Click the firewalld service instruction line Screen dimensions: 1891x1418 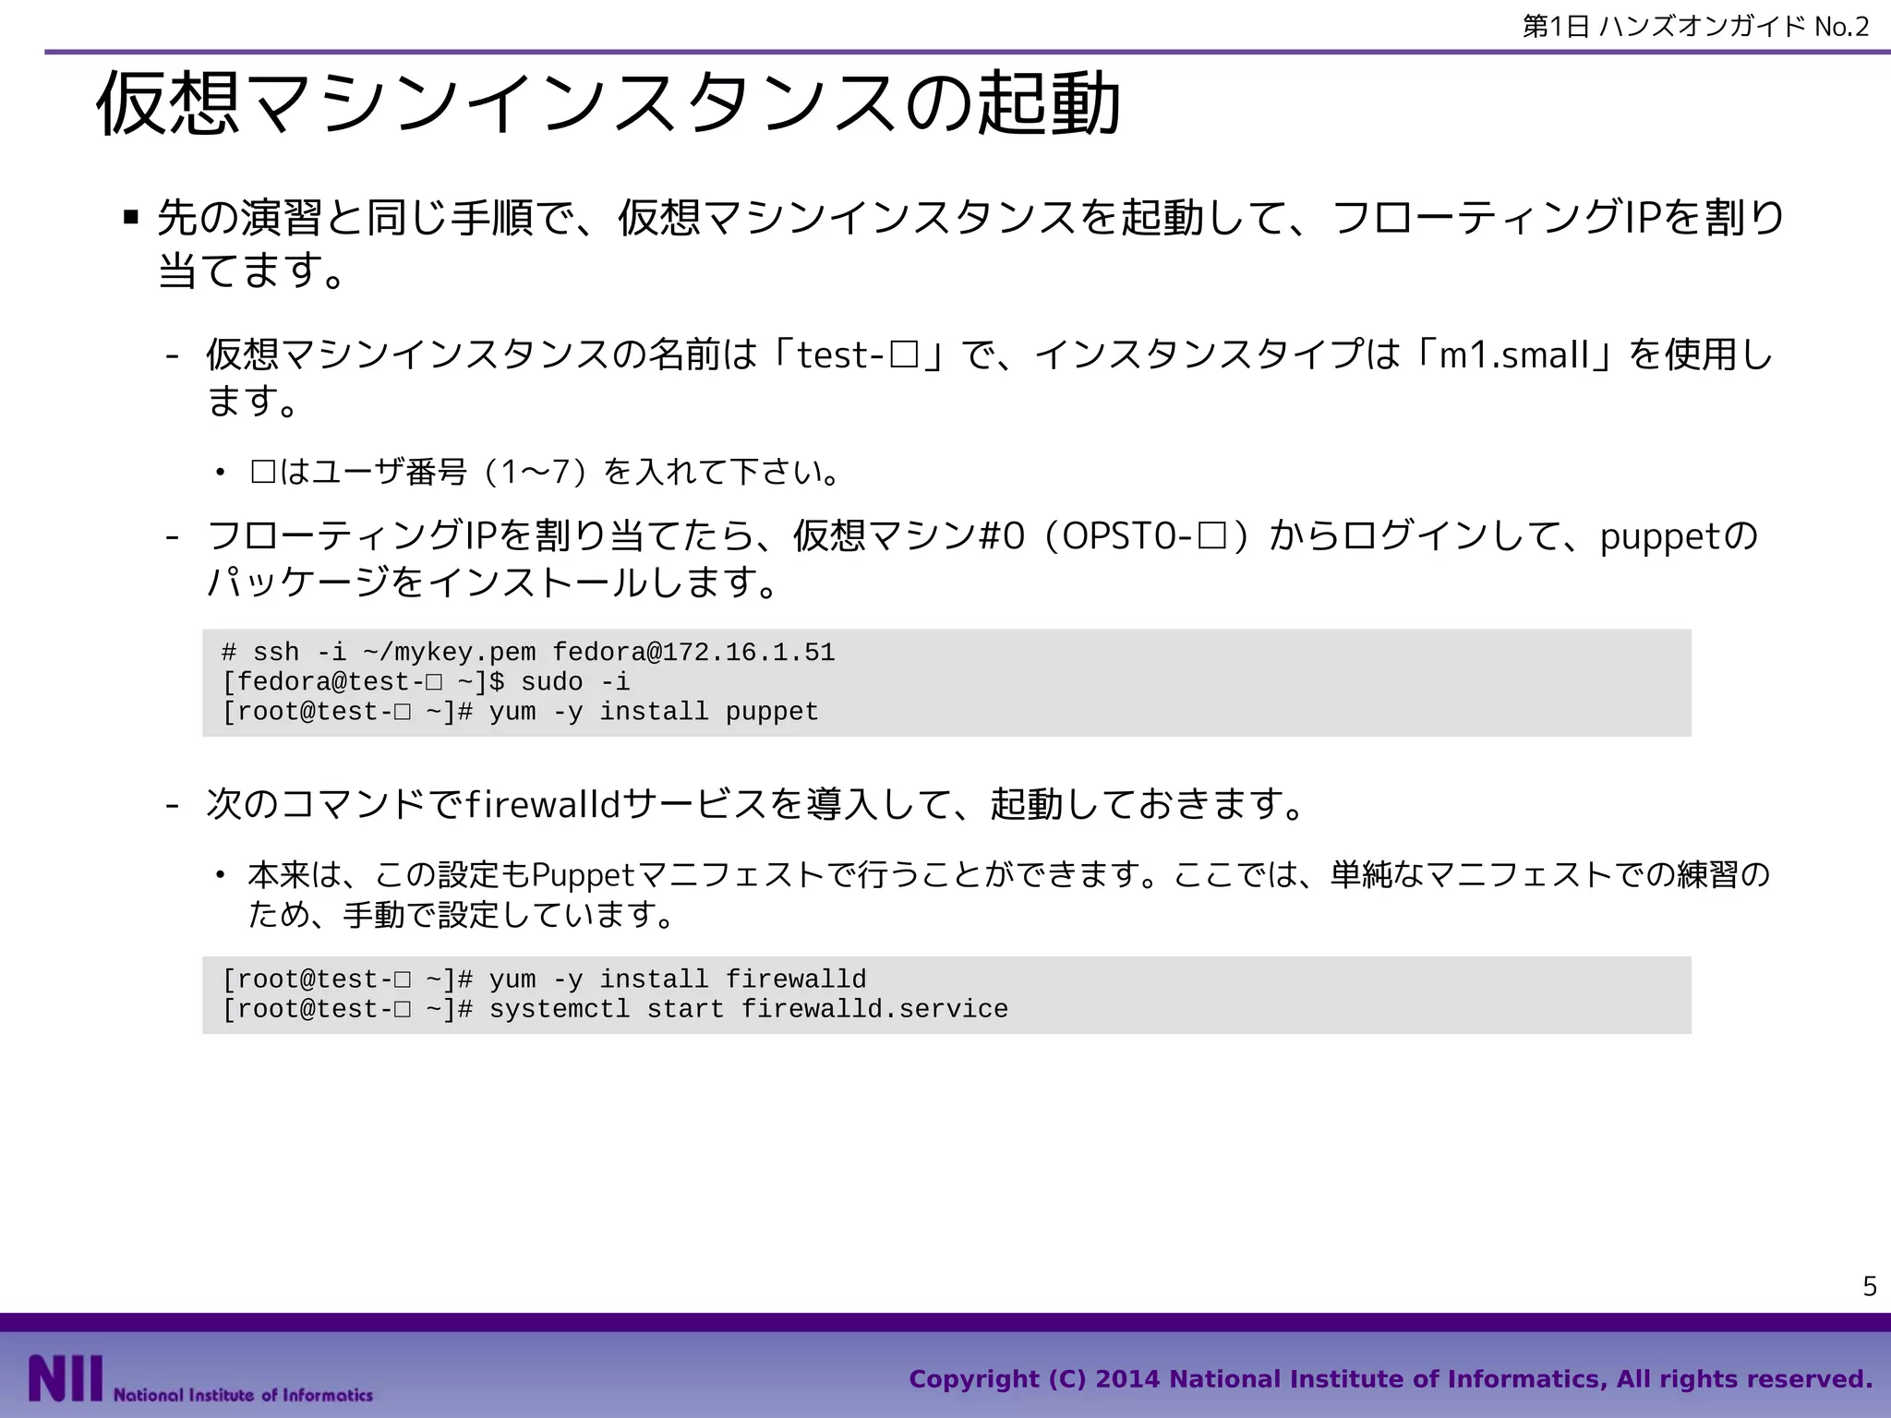[x=754, y=804]
